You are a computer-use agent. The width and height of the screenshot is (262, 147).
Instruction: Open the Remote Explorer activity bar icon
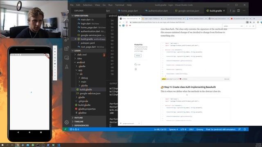66,58
